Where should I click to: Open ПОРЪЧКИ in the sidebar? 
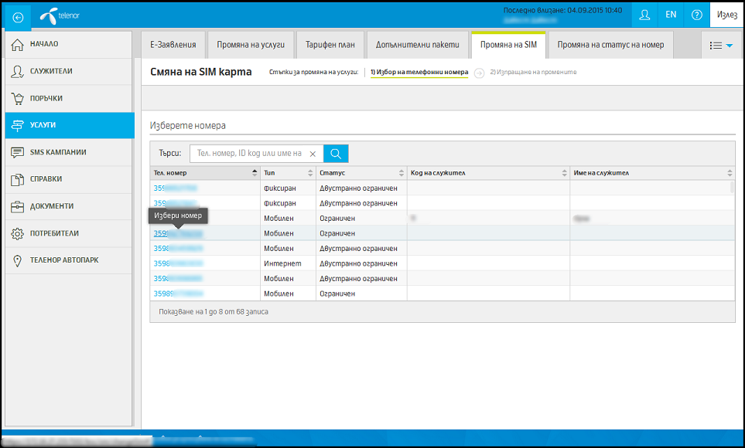point(68,99)
